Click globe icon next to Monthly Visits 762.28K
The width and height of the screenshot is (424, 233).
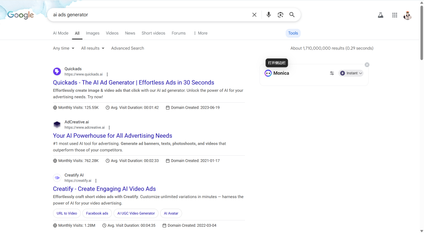pos(55,161)
